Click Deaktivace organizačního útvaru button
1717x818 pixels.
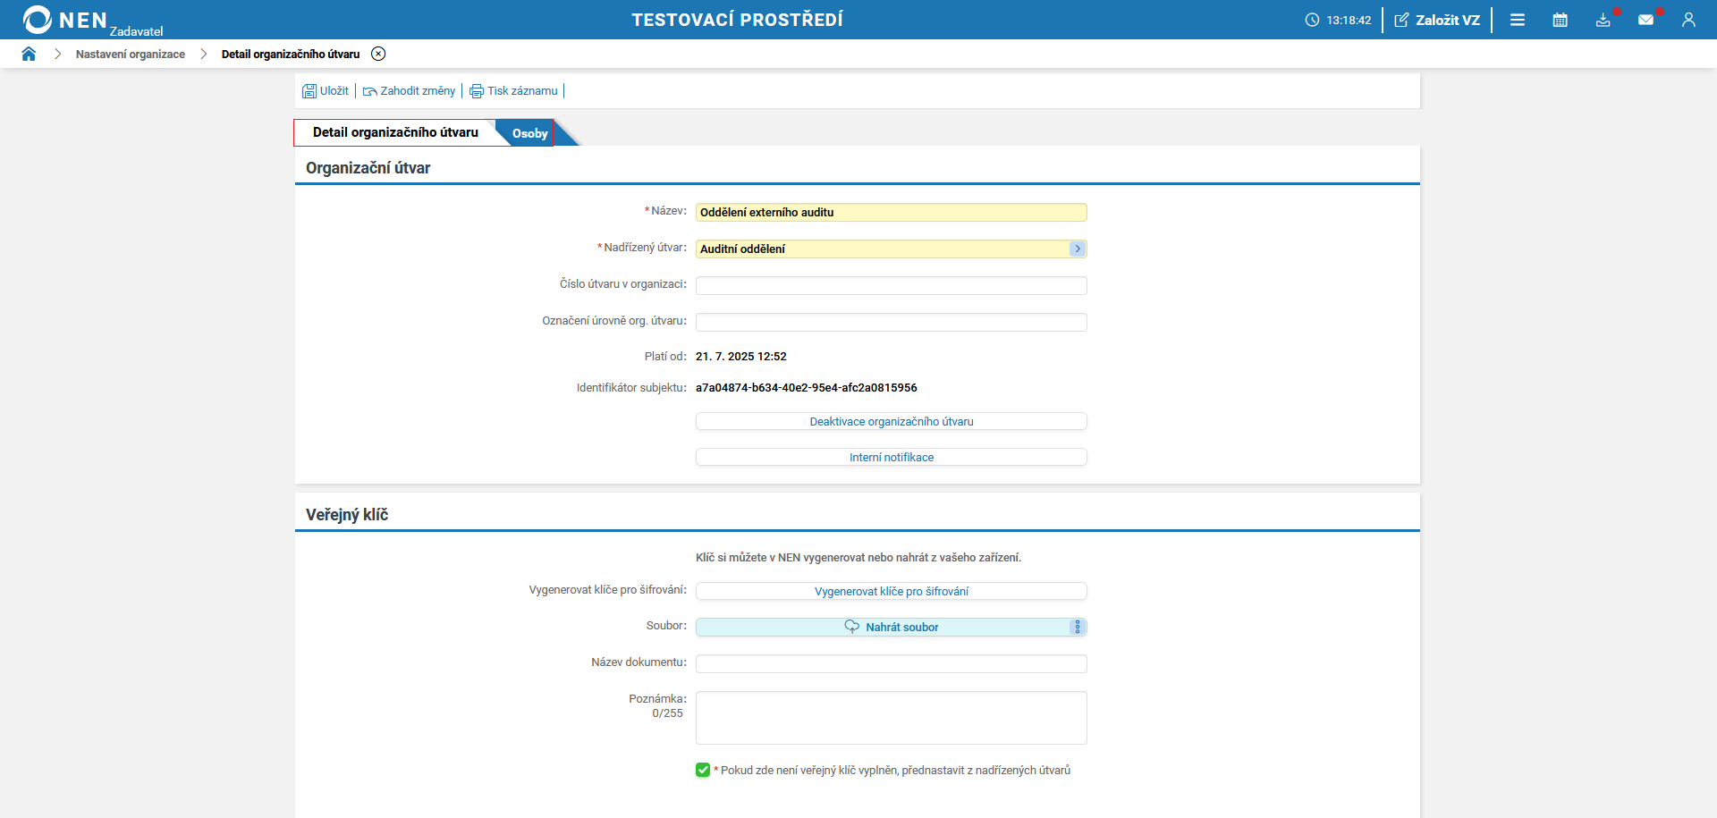pyautogui.click(x=892, y=421)
